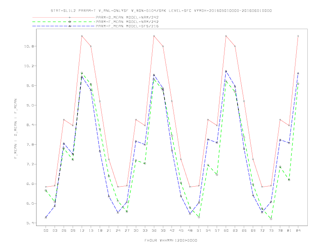Click y-axis tick label 8.4

click(x=30, y=125)
